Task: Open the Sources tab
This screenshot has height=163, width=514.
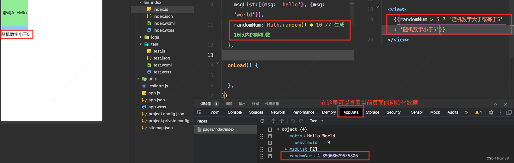Action: (256, 112)
